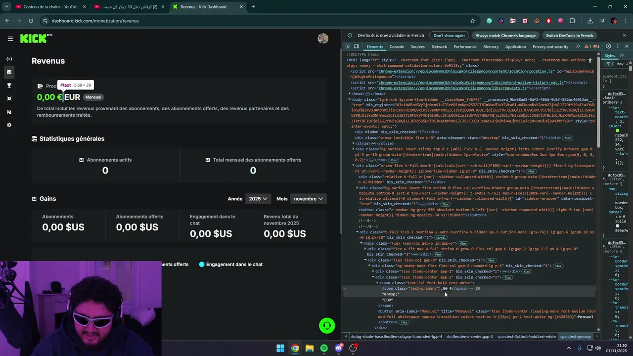Click the DevTools warning count indicator
The image size is (633, 356).
588,46
